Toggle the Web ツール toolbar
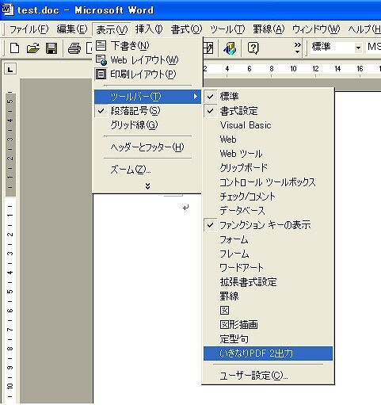 click(x=268, y=154)
